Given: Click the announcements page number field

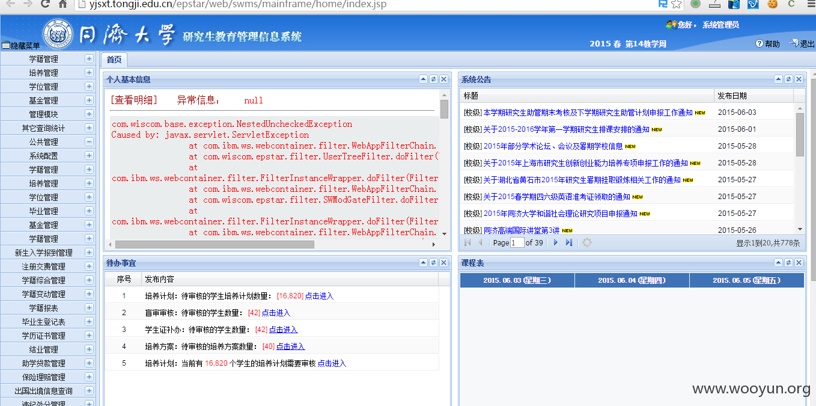Looking at the screenshot, I should point(517,242).
